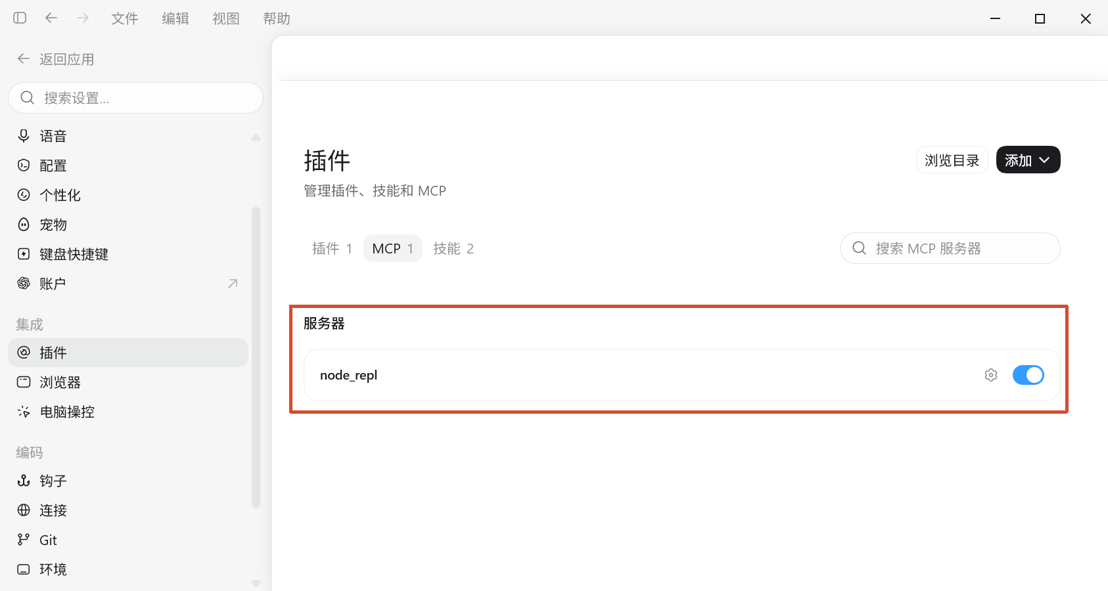Switch to the 技能 2 tab
1108x591 pixels.
click(x=453, y=248)
